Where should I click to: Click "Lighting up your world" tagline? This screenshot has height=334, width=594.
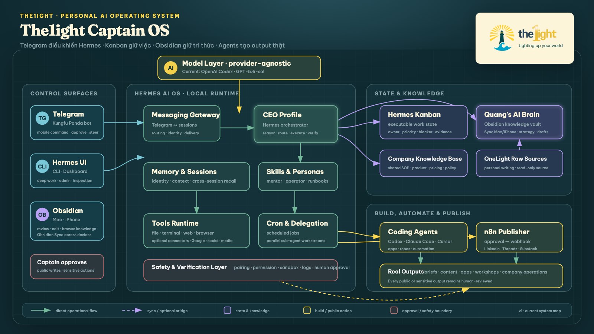[x=541, y=46]
